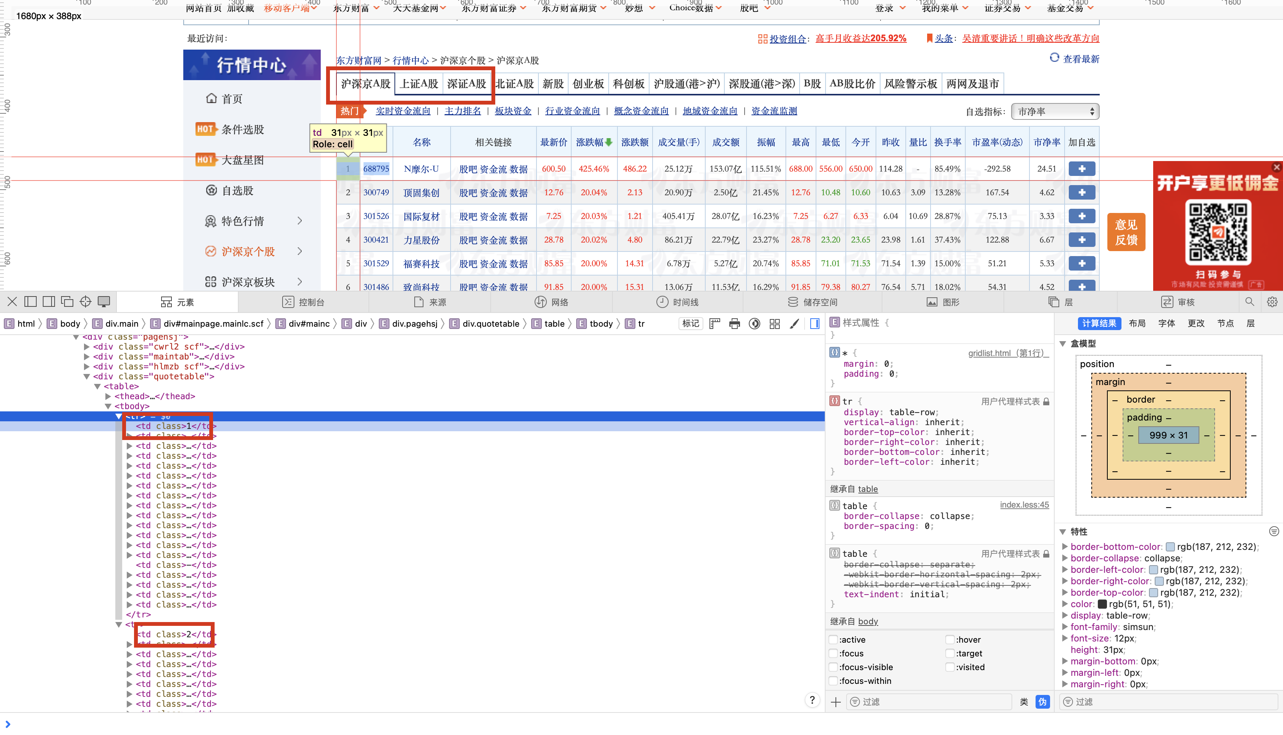Expand the thead element in DOM tree

click(108, 396)
